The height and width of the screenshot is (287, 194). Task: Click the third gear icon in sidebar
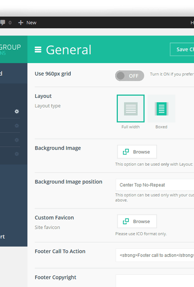pyautogui.click(x=17, y=140)
